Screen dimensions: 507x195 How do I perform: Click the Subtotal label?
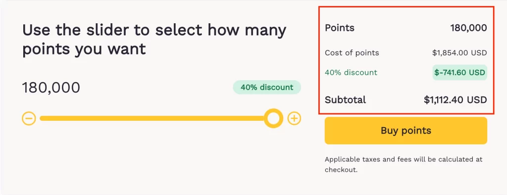tap(345, 99)
